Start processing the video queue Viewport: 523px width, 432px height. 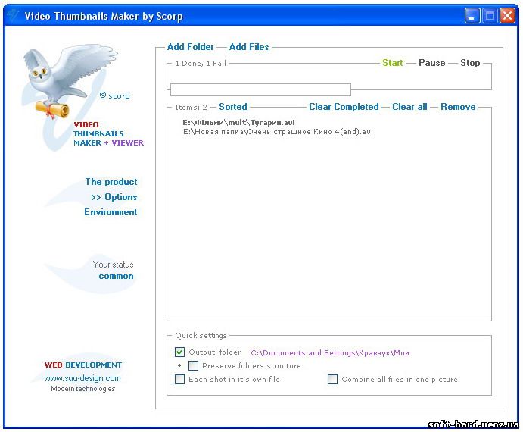393,63
